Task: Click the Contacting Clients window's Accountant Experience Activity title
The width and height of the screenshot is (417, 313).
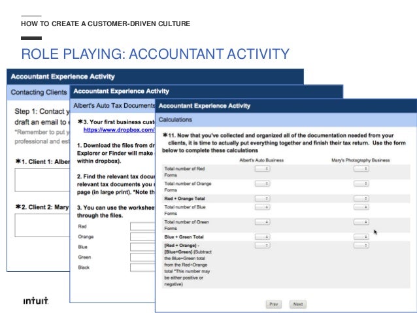Action: [x=63, y=76]
